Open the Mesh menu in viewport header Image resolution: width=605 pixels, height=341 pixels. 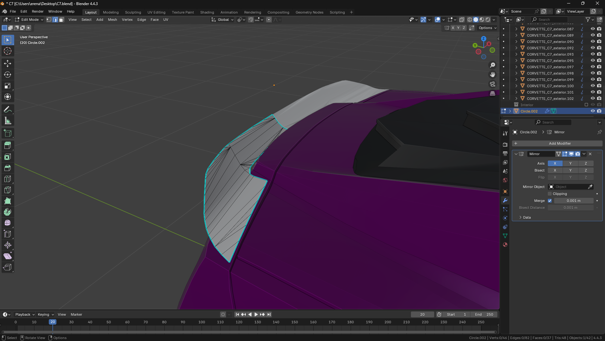point(112,20)
